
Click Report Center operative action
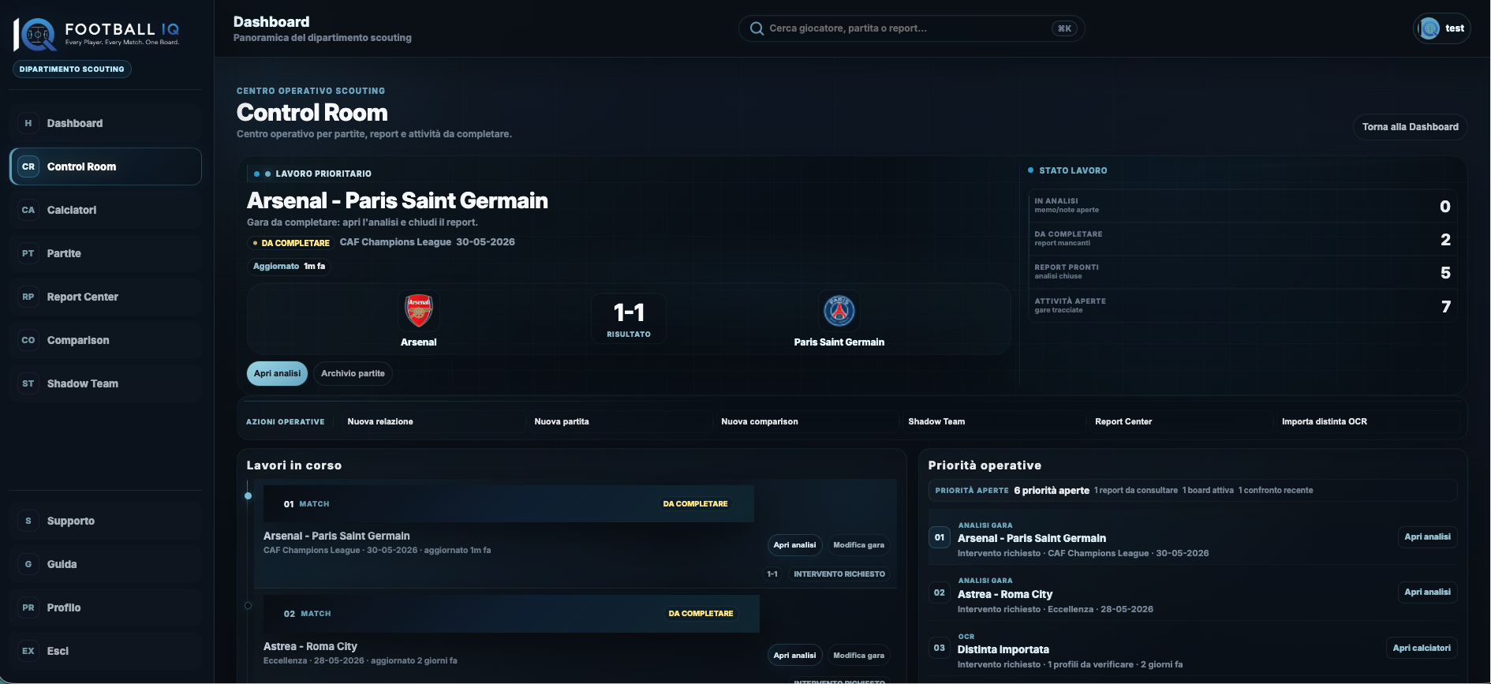coord(1180,421)
